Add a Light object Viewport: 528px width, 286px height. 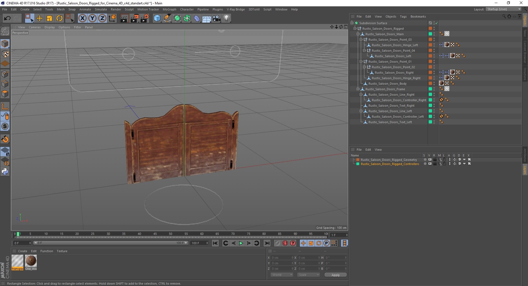click(x=227, y=18)
